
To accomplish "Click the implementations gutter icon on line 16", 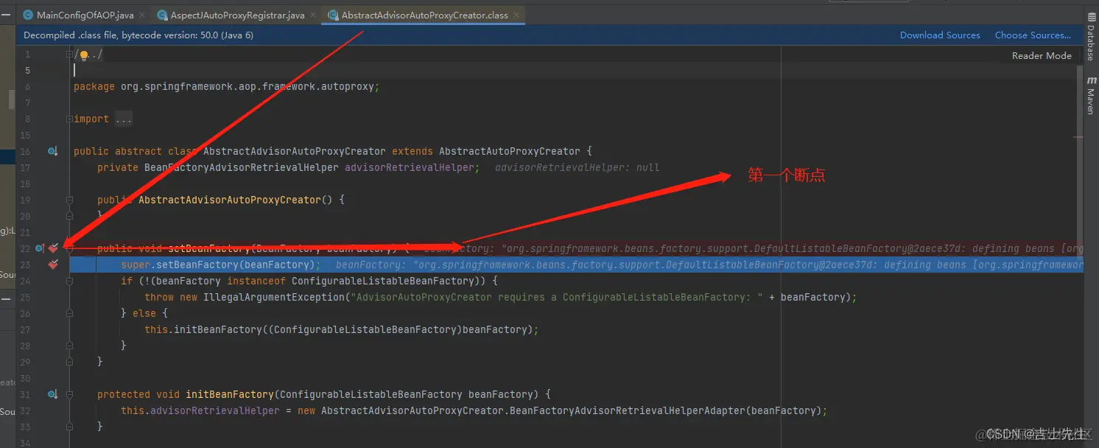I will click(x=52, y=151).
